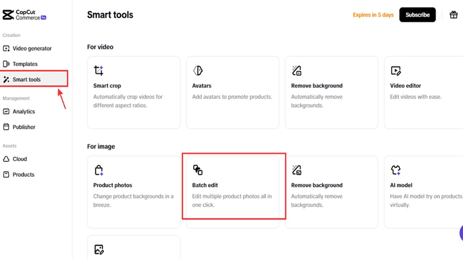Open the AI model try-on icon
This screenshot has width=463, height=260.
point(396,170)
